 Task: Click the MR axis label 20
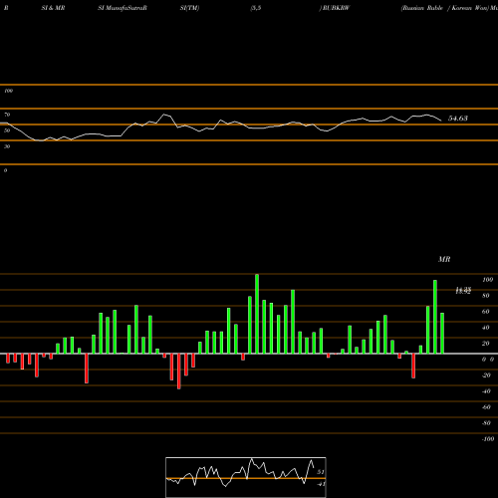[x=486, y=344]
